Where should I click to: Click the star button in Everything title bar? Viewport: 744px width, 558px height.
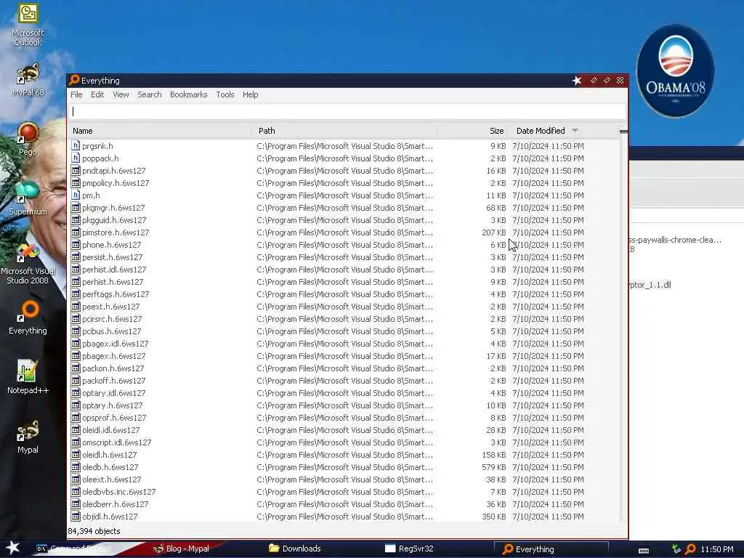[577, 81]
